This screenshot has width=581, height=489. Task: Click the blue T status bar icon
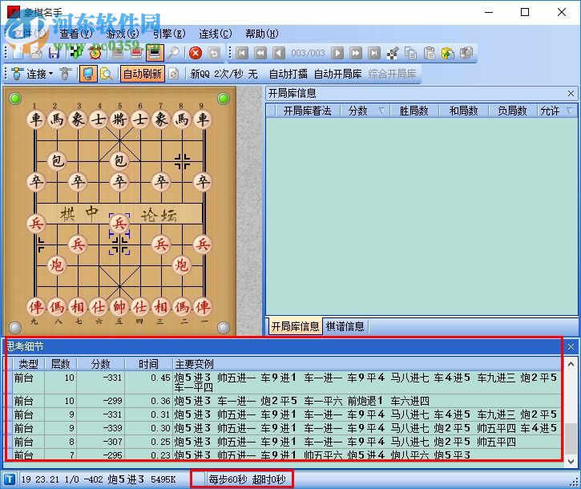pyautogui.click(x=10, y=479)
